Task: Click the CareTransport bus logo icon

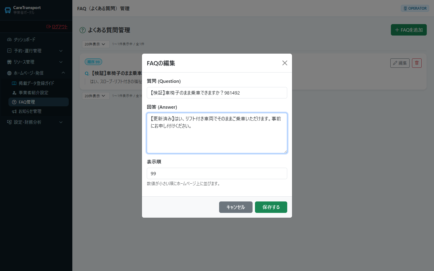Action: point(8,10)
